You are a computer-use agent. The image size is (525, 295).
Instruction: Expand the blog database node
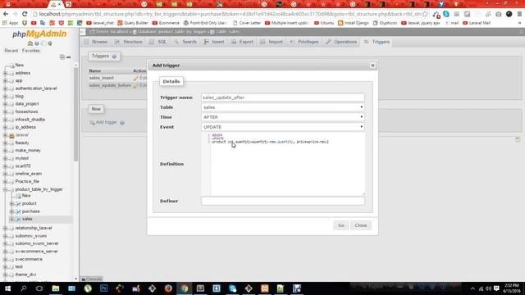(x=5, y=97)
